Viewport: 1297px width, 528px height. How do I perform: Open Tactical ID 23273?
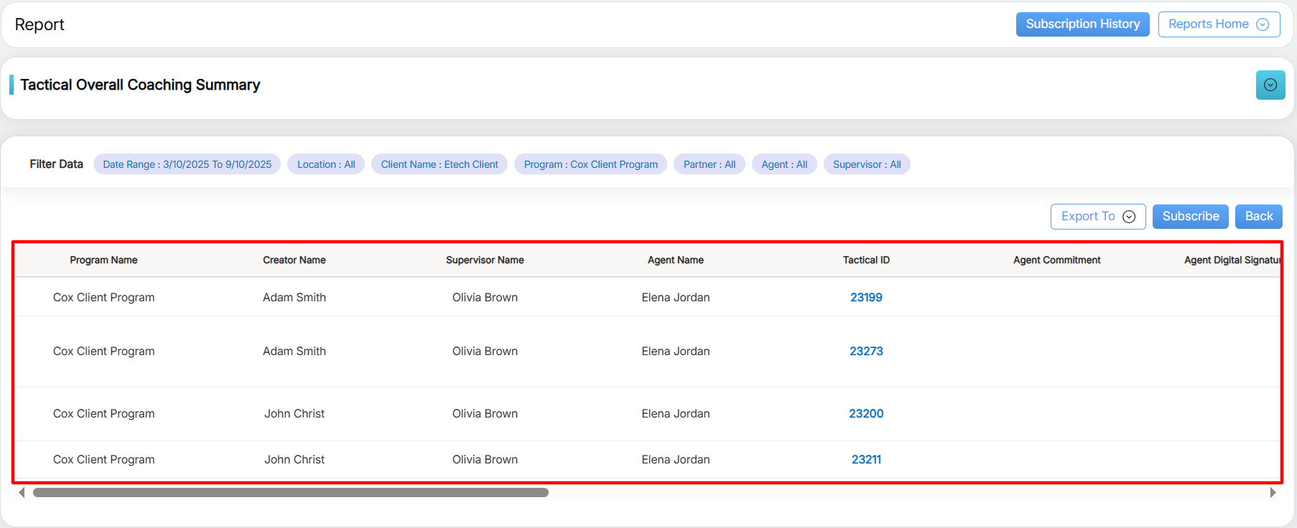coord(866,352)
